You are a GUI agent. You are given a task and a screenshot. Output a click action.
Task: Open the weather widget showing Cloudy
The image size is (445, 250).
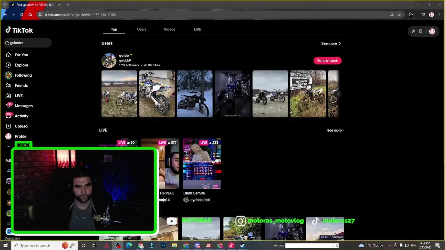pos(371,245)
